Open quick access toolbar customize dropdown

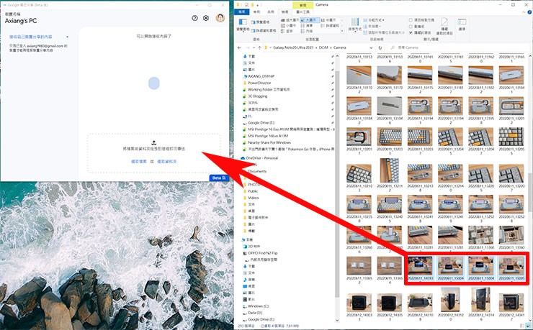click(258, 5)
